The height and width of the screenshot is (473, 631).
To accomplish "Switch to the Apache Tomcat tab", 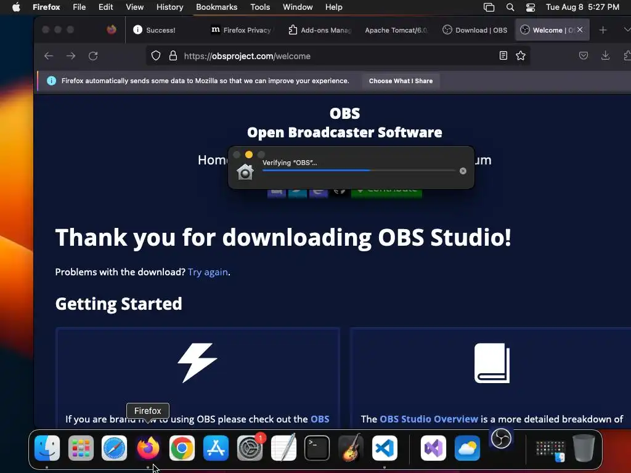I will click(x=396, y=30).
